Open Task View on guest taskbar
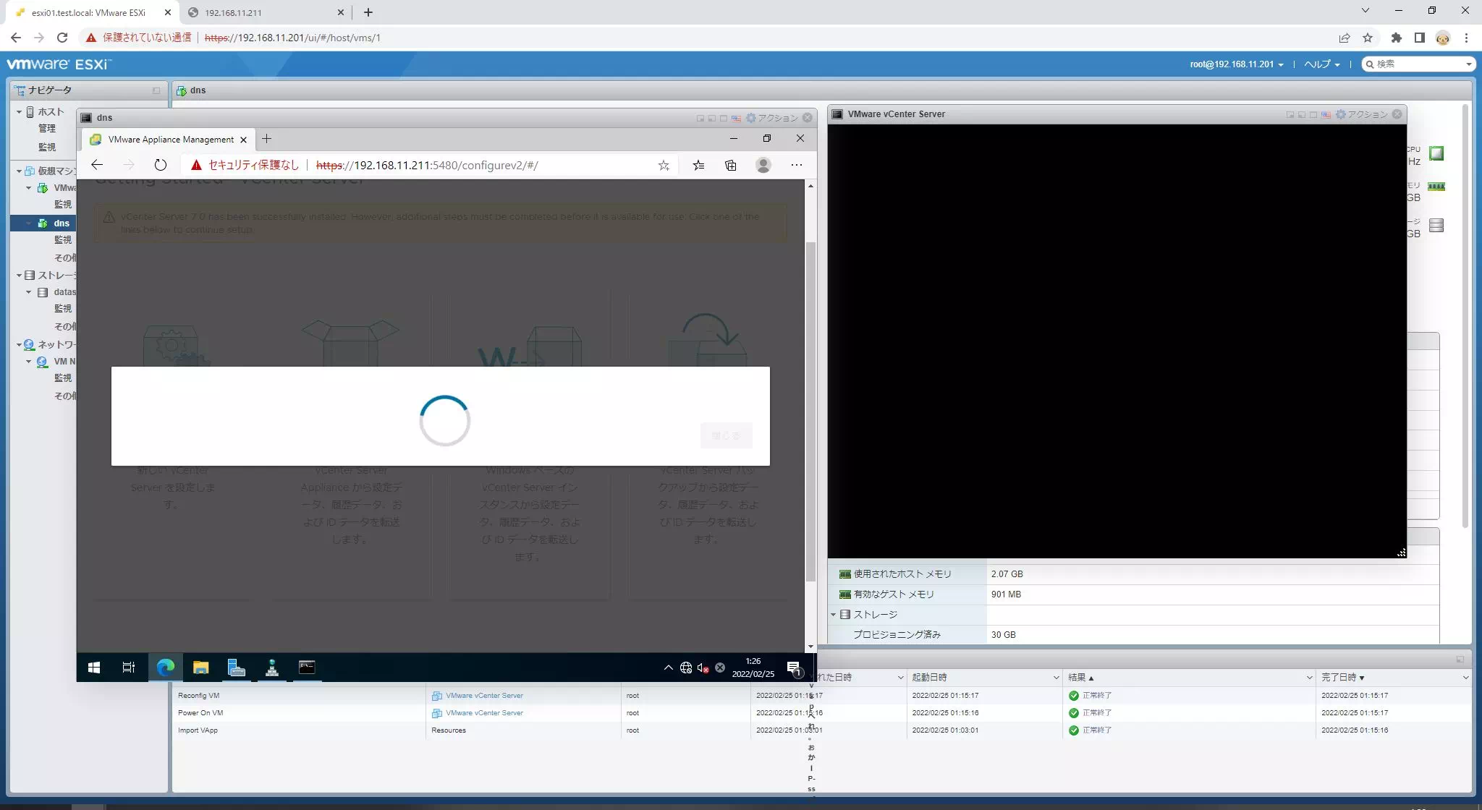Viewport: 1482px width, 810px height. coord(129,668)
